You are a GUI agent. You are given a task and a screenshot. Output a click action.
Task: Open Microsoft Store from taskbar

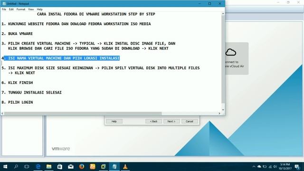coord(60,167)
